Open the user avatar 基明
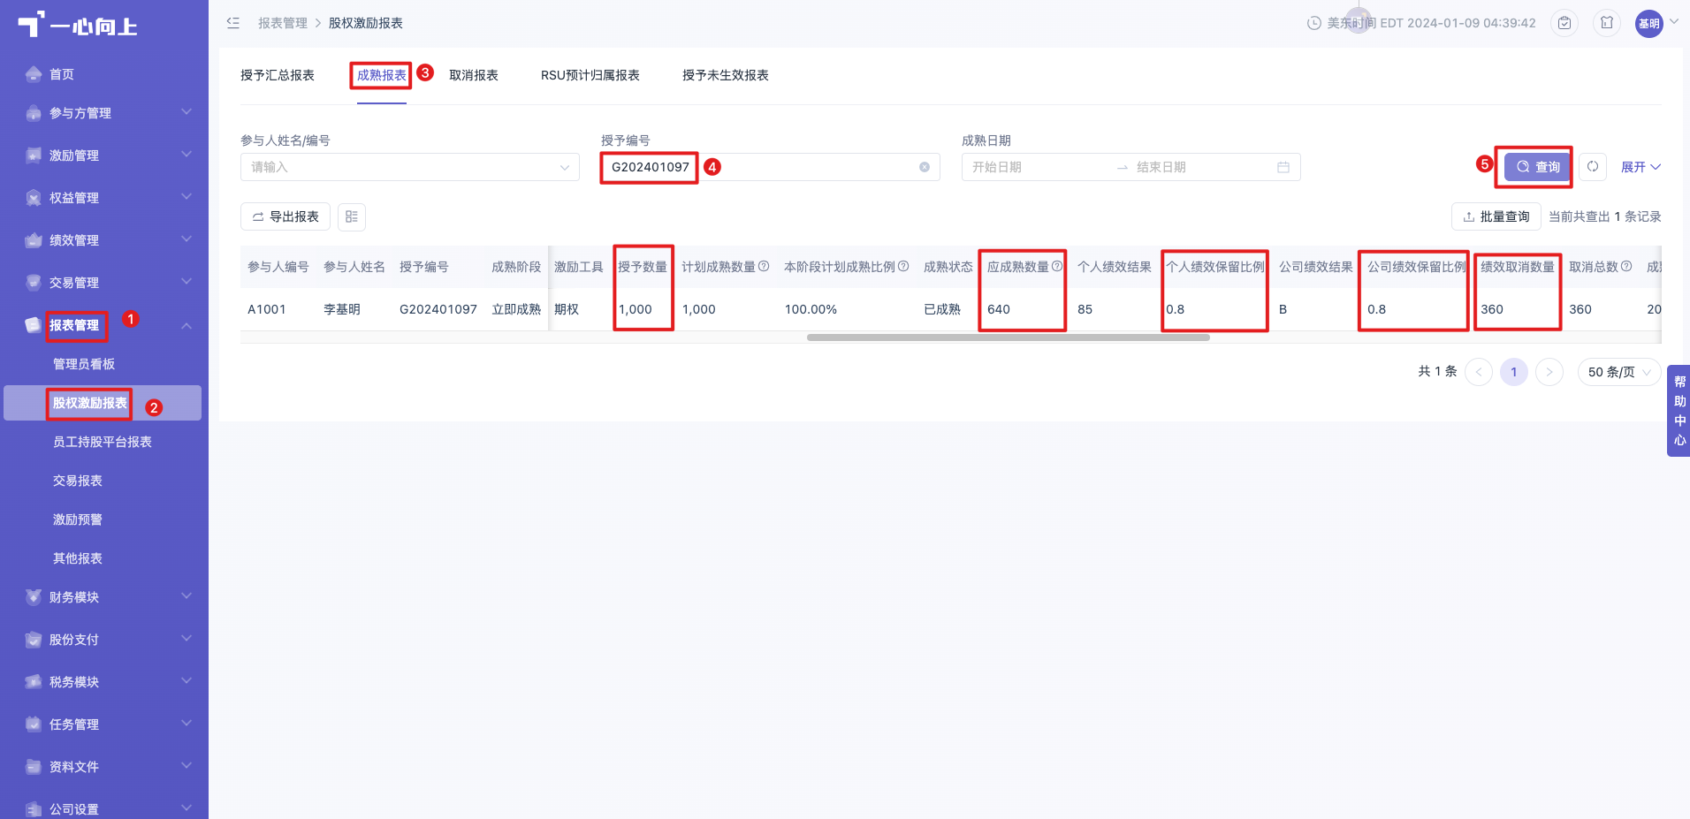The height and width of the screenshot is (819, 1690). coord(1649,24)
